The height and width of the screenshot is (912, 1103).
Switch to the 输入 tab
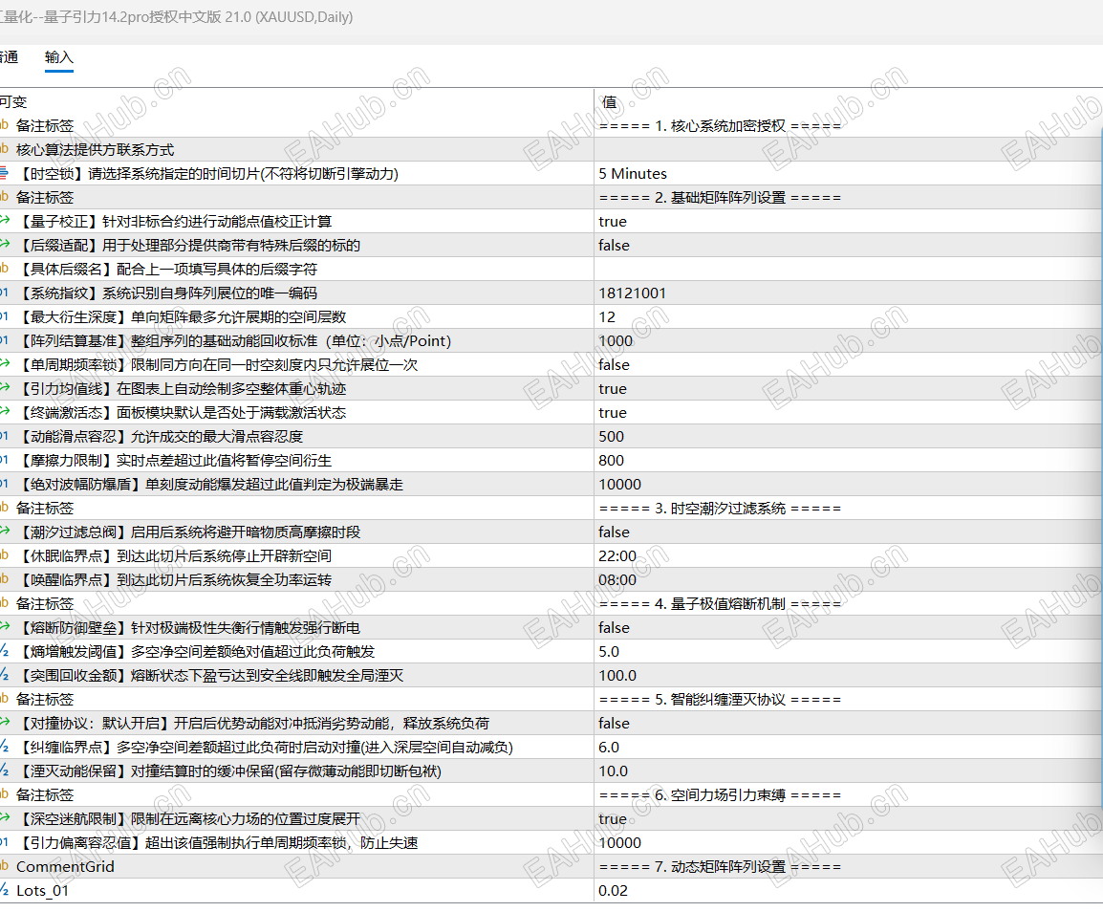tap(59, 57)
